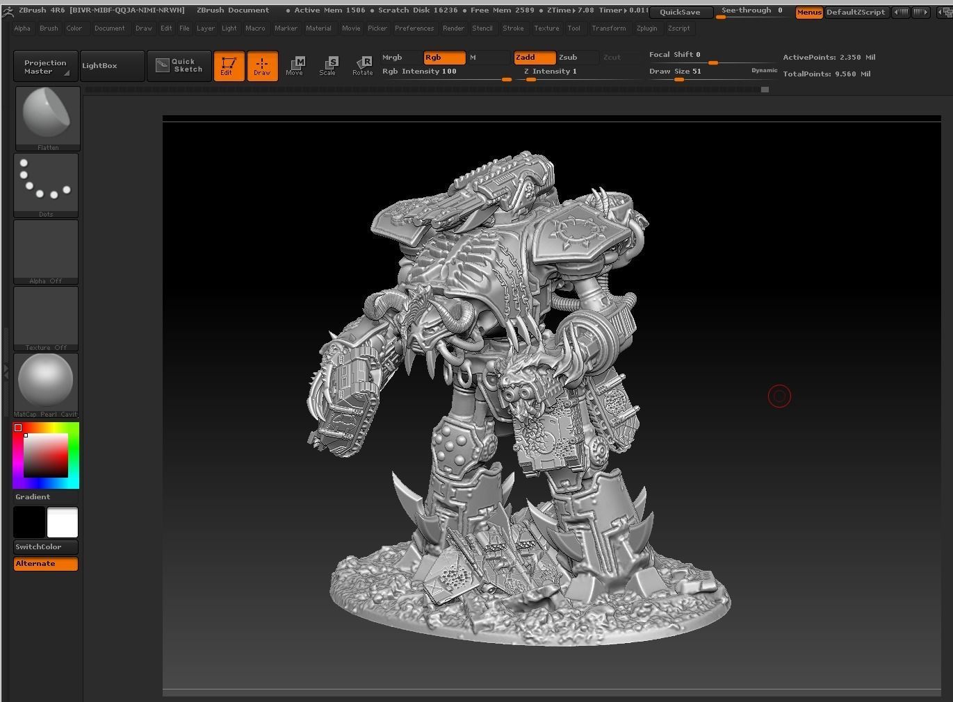Open the Movie menu
Image resolution: width=953 pixels, height=702 pixels.
(x=351, y=28)
